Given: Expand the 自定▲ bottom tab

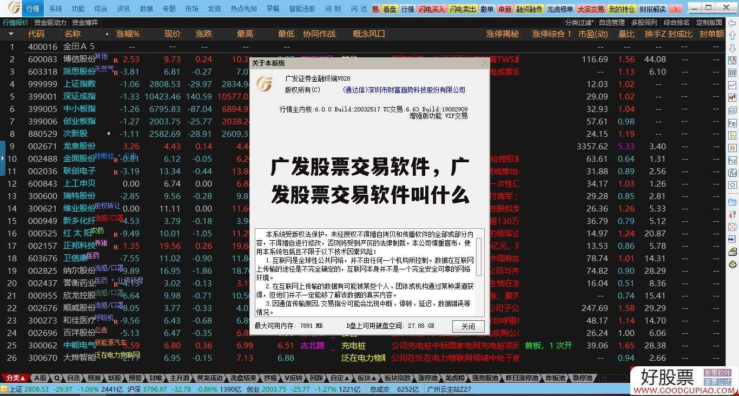Looking at the screenshot, I should 340,378.
